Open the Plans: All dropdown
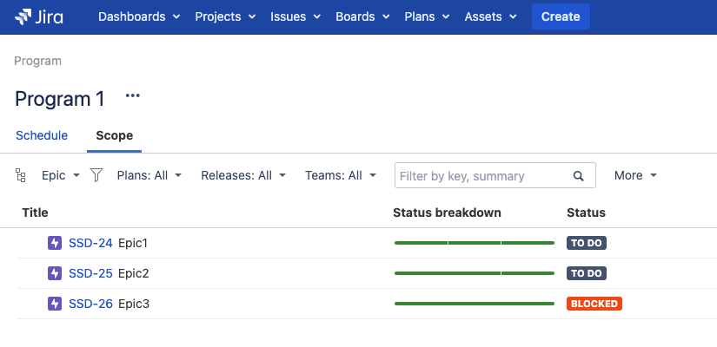Screen dimensions: 717x347 point(149,175)
